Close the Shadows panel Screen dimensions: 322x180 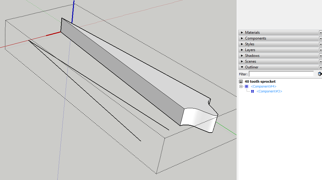coord(320,56)
